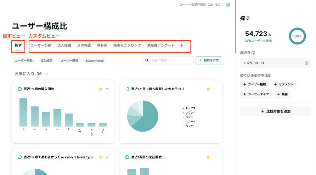
Task: Click the 54,723 人 user count
Action: tap(258, 34)
